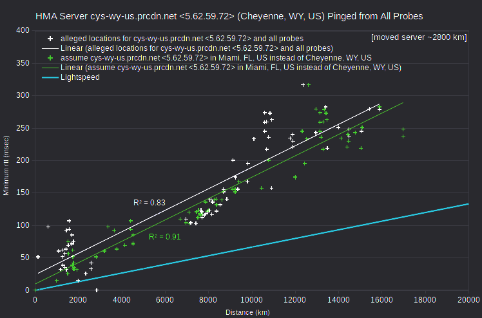Click the white plus legend marker

click(50, 39)
